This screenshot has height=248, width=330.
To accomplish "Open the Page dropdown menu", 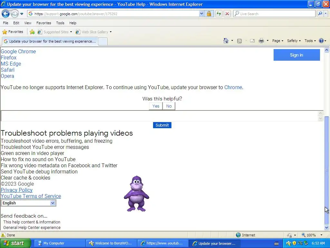I will click(x=277, y=41).
